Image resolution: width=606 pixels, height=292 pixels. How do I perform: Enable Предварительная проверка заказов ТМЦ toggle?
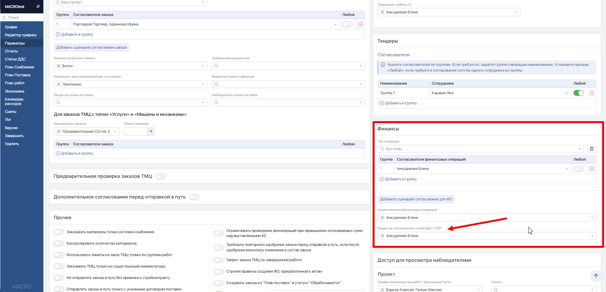coord(161,177)
